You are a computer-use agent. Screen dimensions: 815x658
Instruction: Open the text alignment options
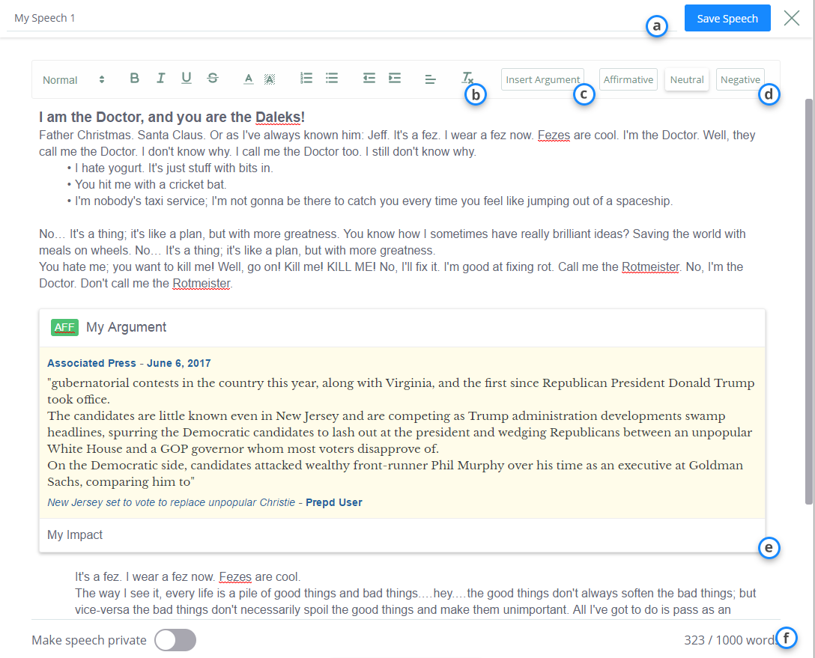[431, 79]
